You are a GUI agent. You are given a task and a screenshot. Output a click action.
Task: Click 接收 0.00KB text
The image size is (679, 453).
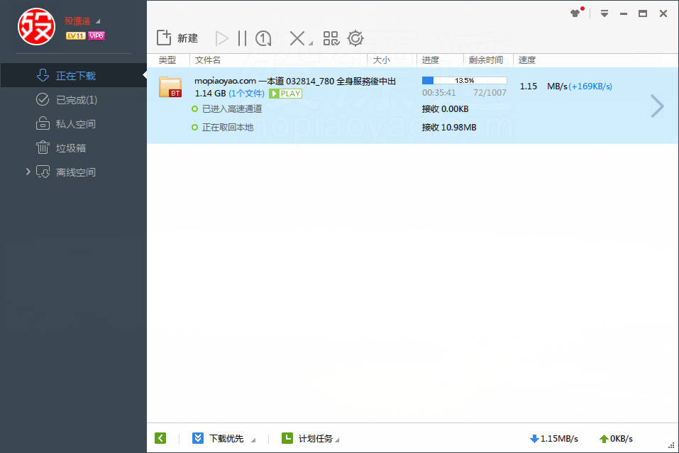point(445,108)
